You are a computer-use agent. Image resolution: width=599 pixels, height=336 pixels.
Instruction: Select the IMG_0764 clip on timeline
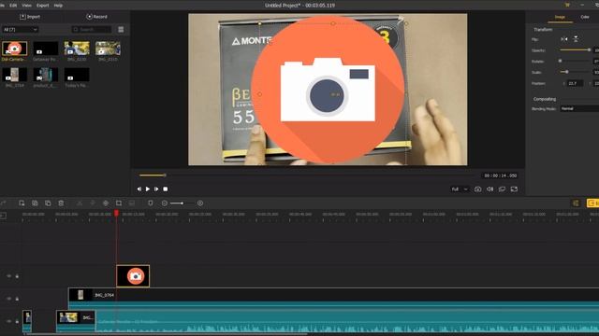(333, 299)
